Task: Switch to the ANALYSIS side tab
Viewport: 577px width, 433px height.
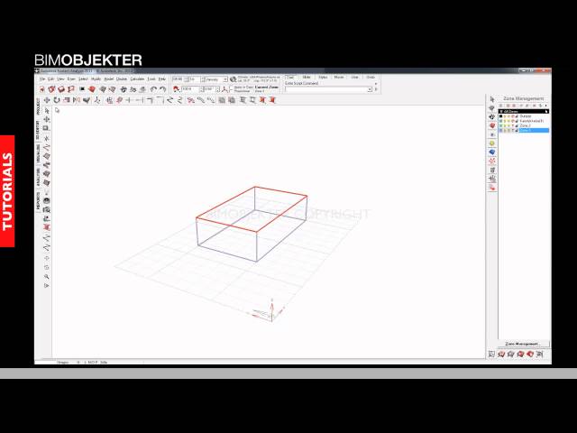Action: click(x=38, y=178)
